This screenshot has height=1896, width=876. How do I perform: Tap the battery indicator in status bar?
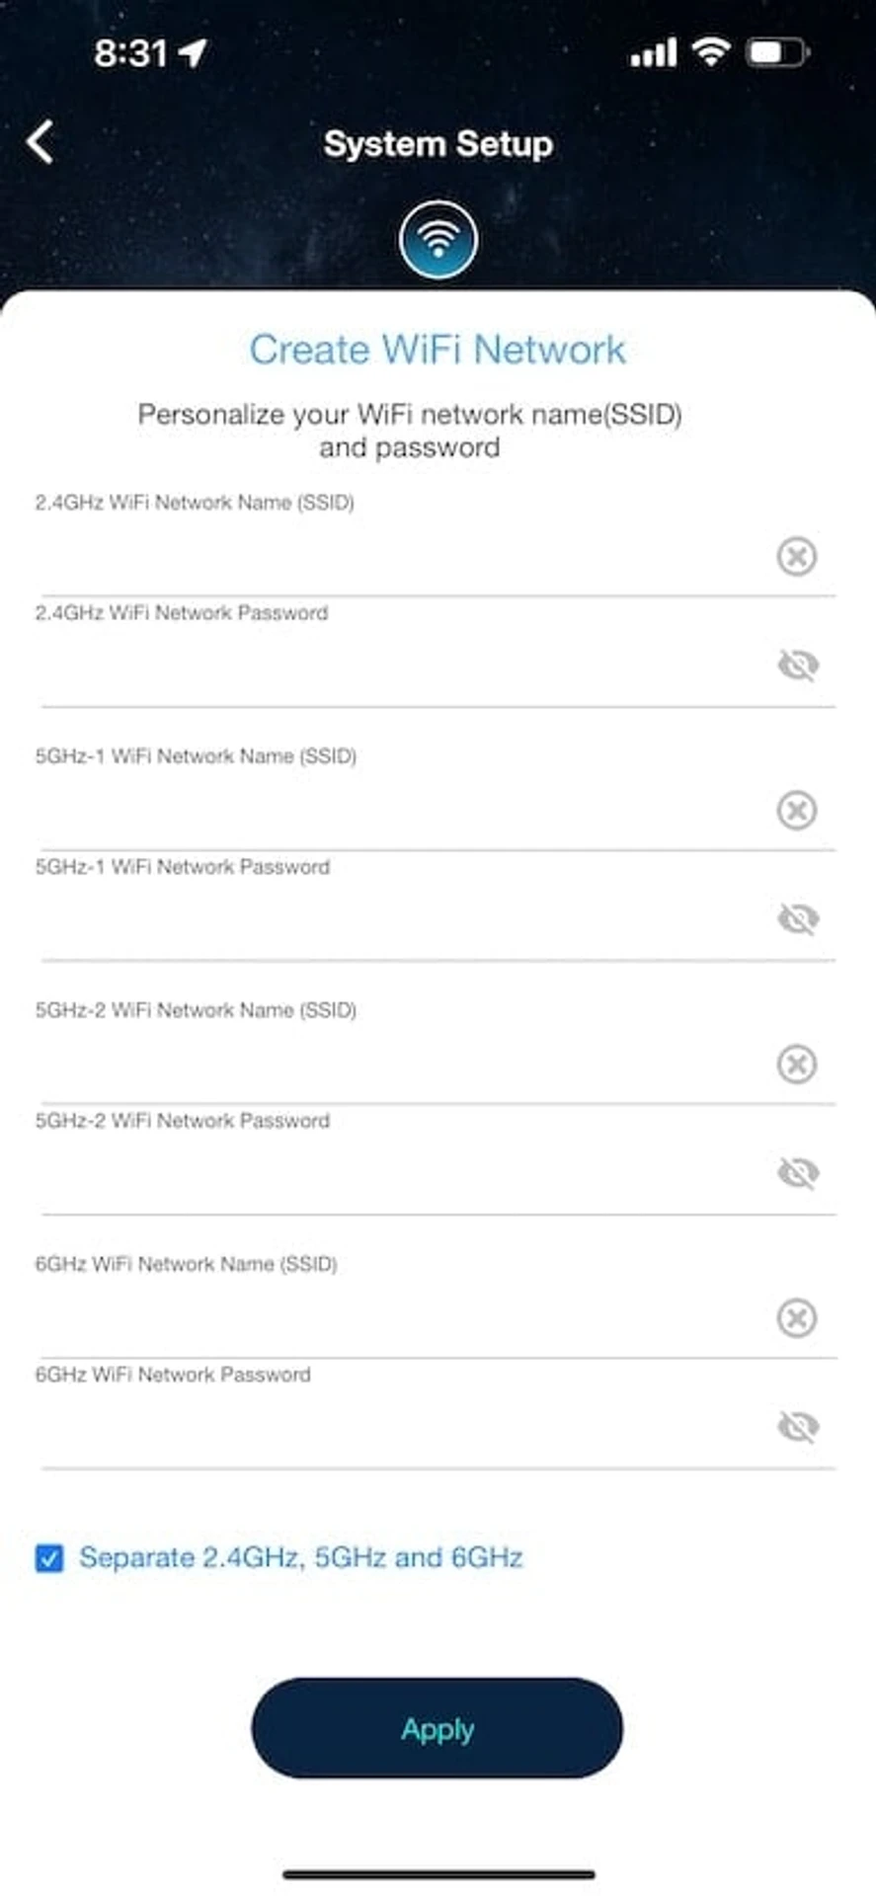point(778,51)
